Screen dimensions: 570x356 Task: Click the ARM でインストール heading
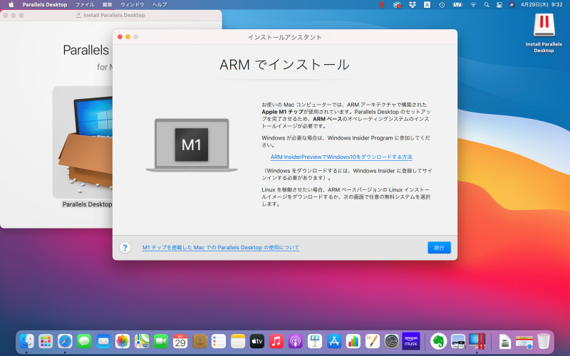pos(284,65)
